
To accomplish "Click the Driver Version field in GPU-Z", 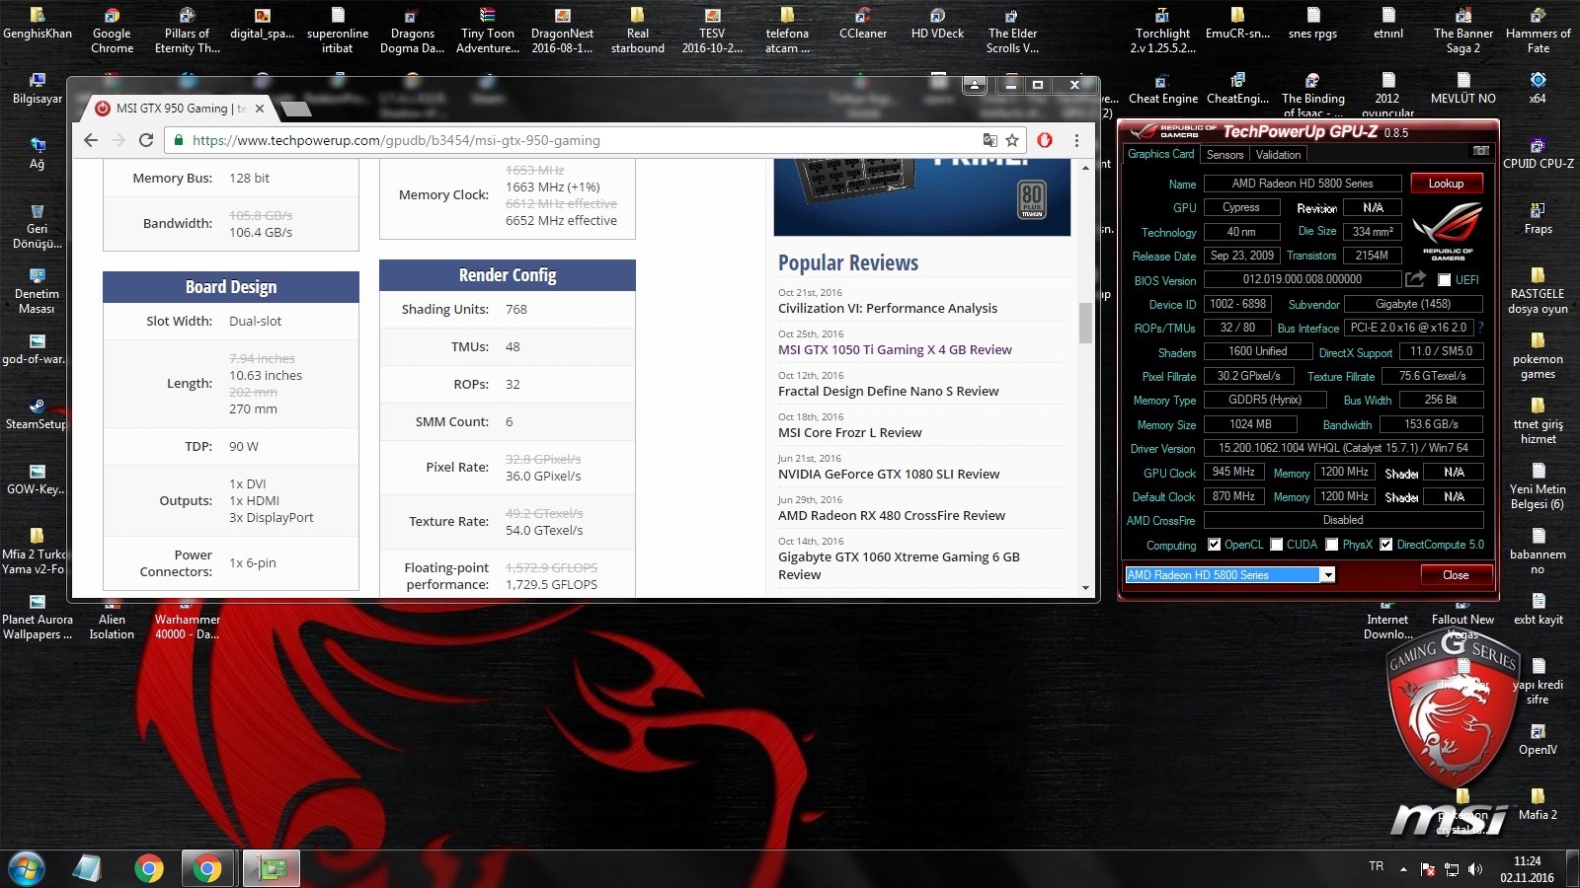I will click(x=1343, y=448).
